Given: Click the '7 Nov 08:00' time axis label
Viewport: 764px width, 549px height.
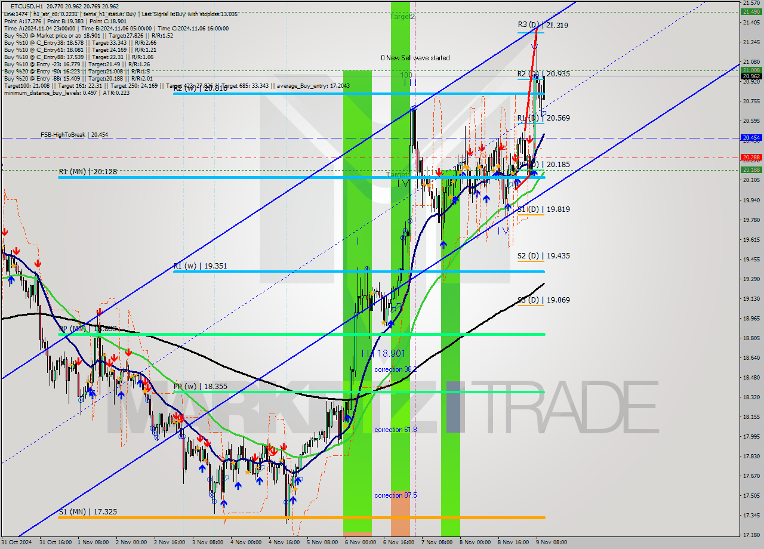Looking at the screenshot, I should [438, 542].
